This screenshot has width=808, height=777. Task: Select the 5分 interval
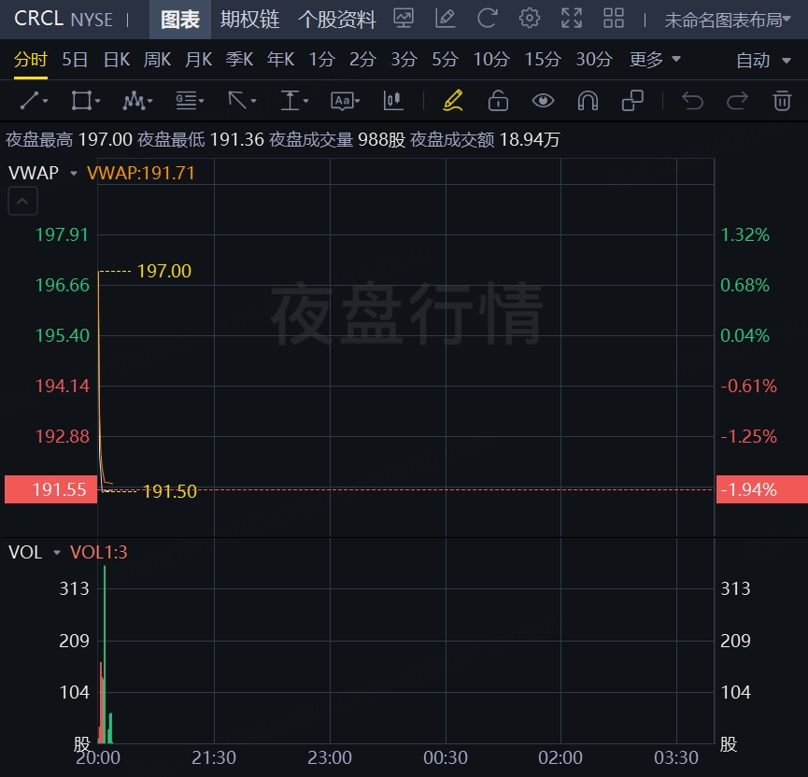pos(445,60)
